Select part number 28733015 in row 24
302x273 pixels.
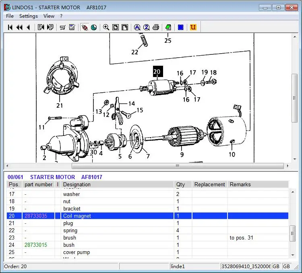pyautogui.click(x=36, y=245)
